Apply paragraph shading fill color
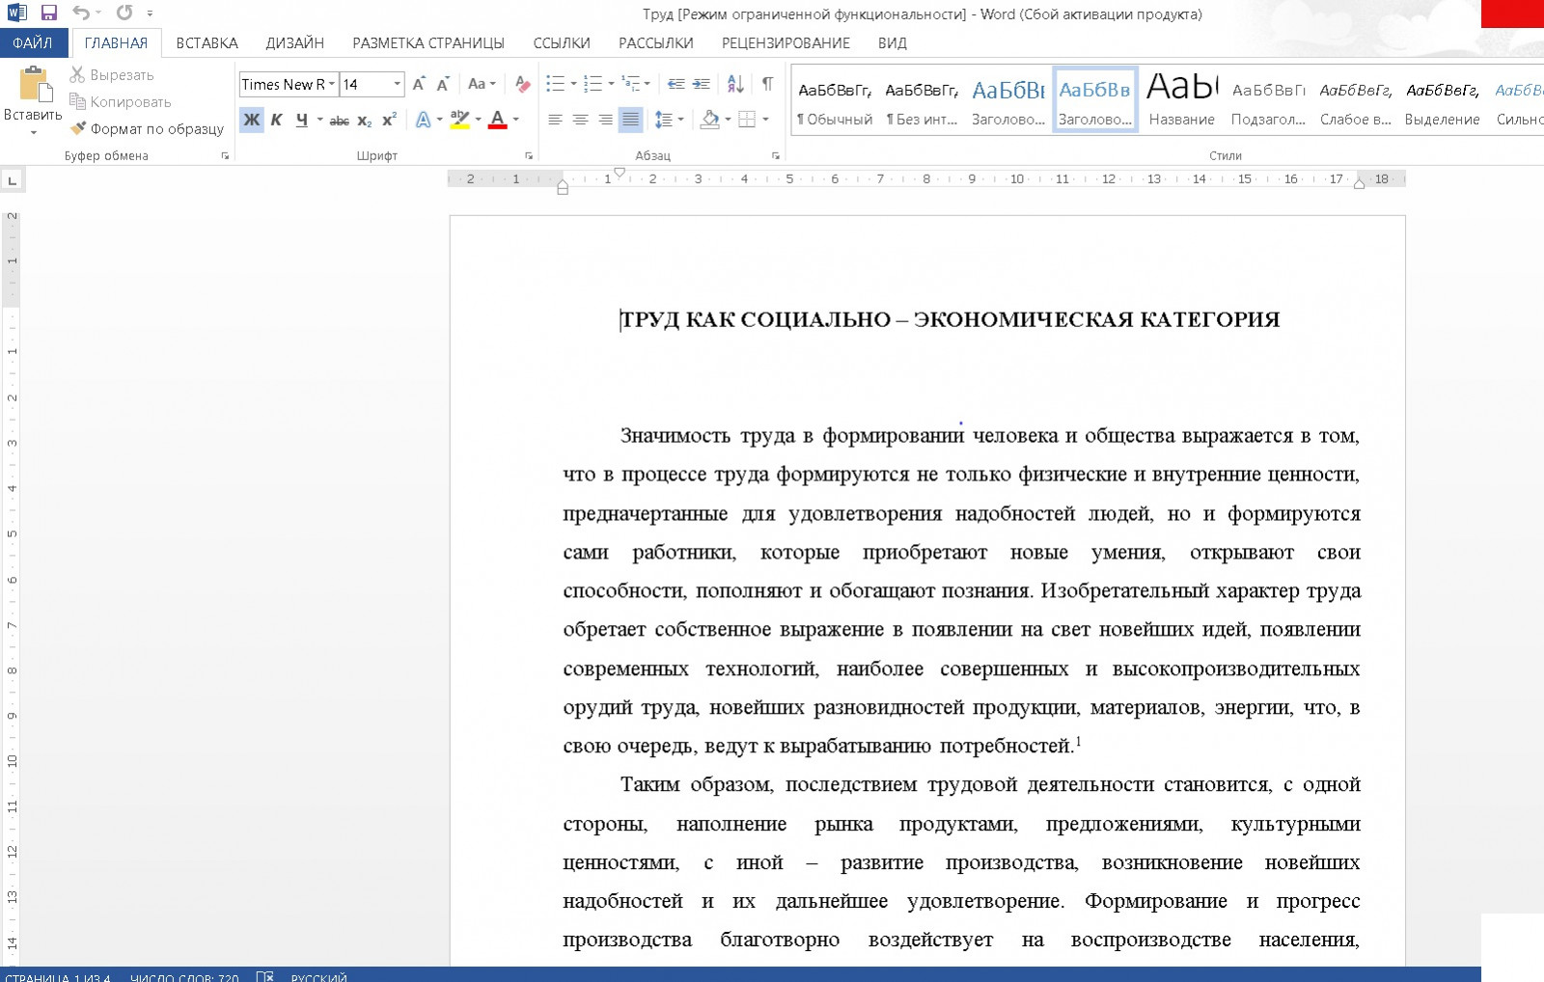1544x982 pixels. tap(710, 121)
